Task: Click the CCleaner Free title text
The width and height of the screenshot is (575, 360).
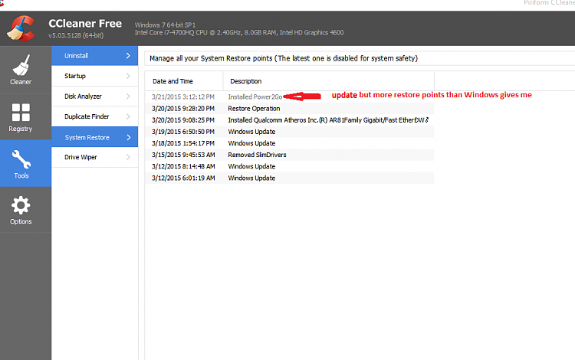Action: coord(85,24)
